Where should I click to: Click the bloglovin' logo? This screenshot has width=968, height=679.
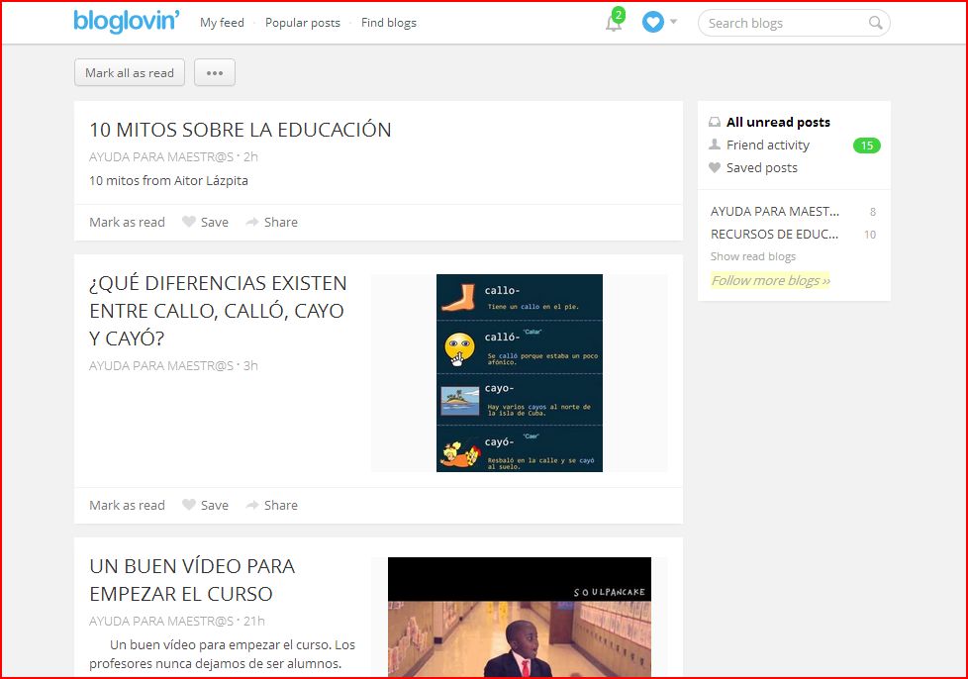[127, 22]
